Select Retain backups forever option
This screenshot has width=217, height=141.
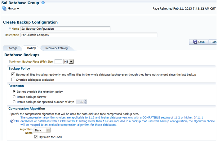click(14, 97)
